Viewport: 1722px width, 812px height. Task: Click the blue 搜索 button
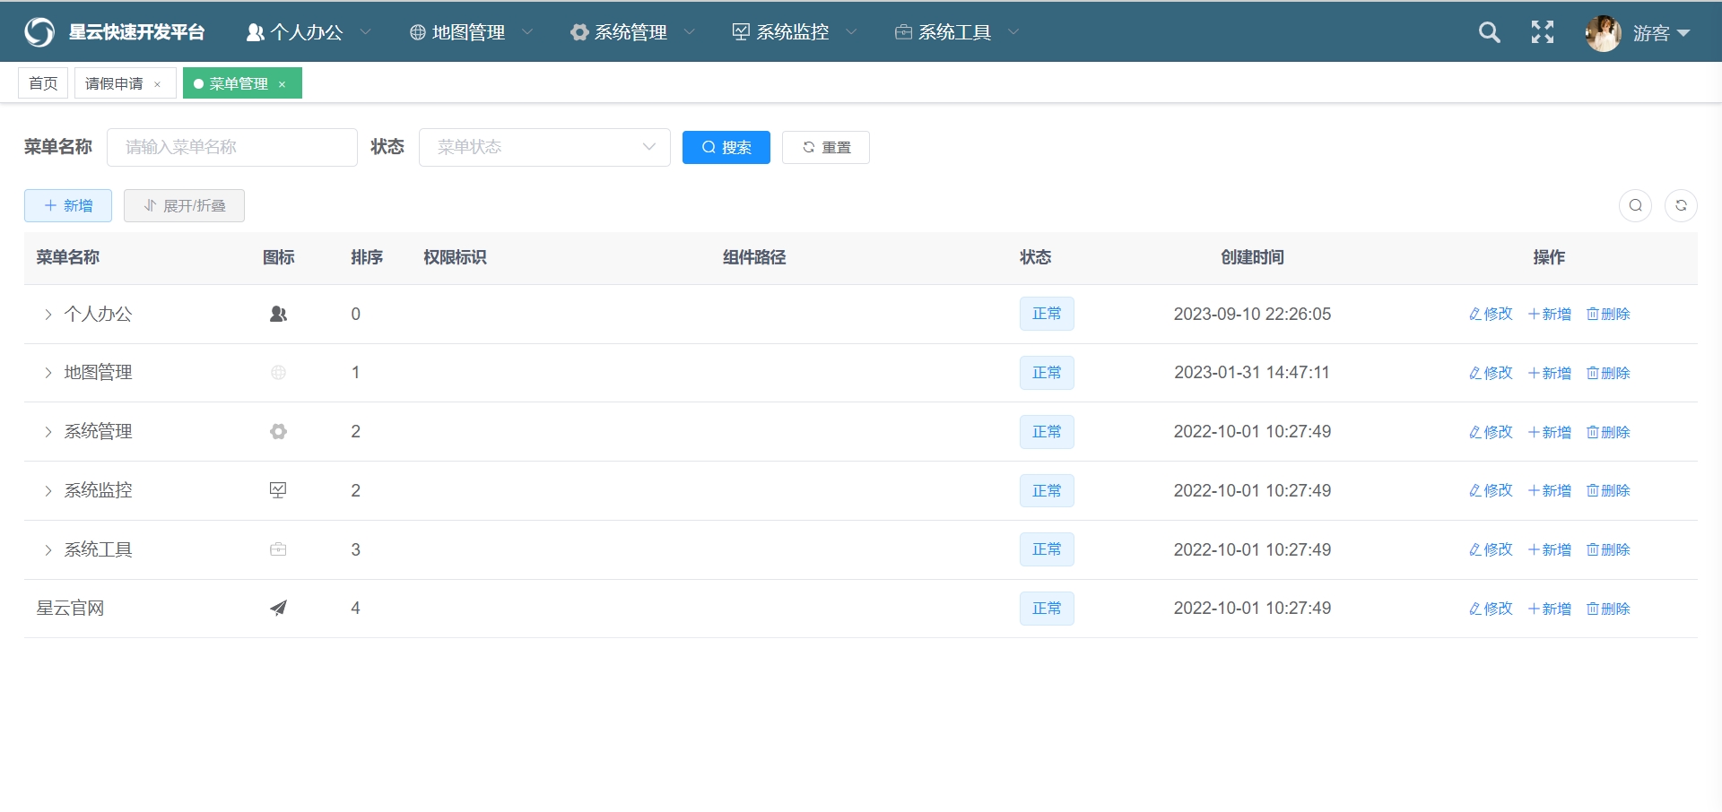click(726, 147)
